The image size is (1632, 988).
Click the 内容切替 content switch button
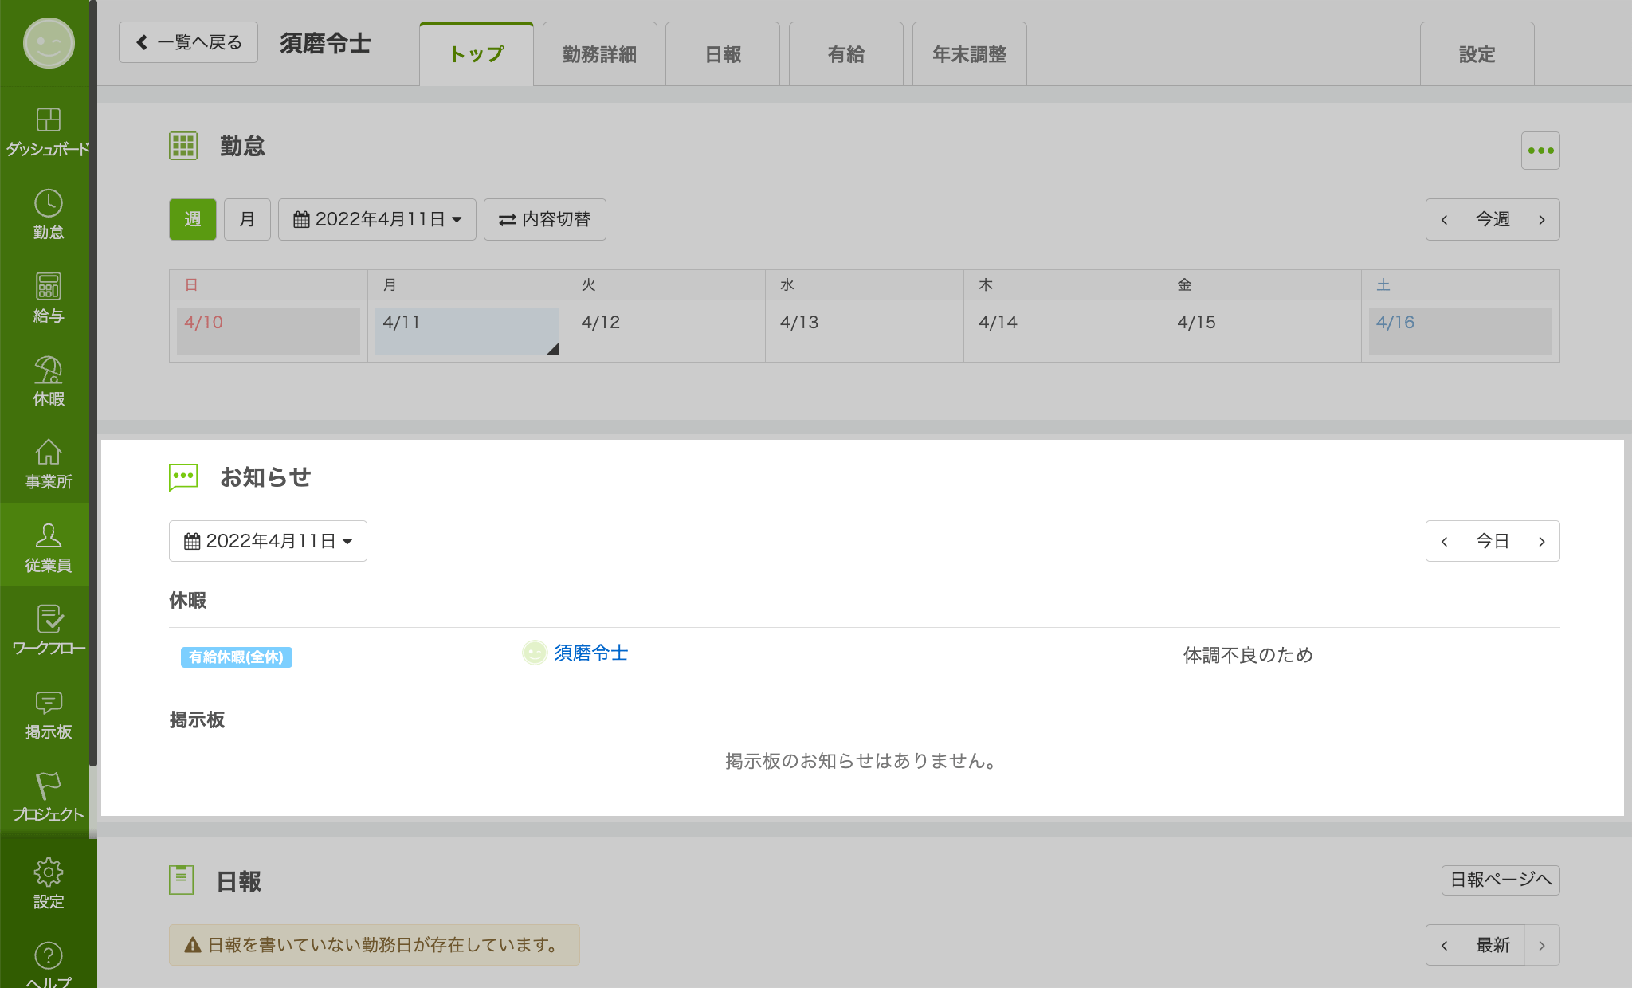point(544,219)
